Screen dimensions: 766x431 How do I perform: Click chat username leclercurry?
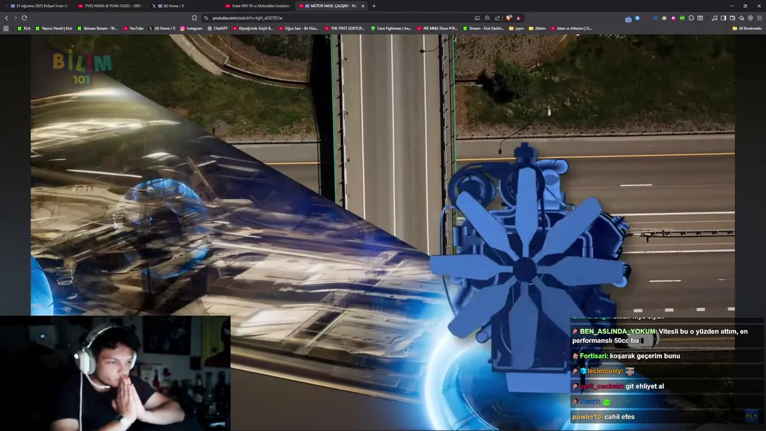point(605,371)
